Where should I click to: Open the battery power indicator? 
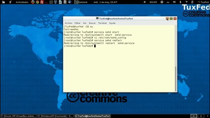pos(193,2)
